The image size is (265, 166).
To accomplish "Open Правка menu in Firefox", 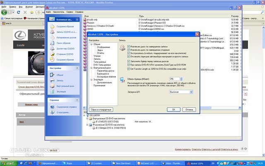I will point(12,7).
